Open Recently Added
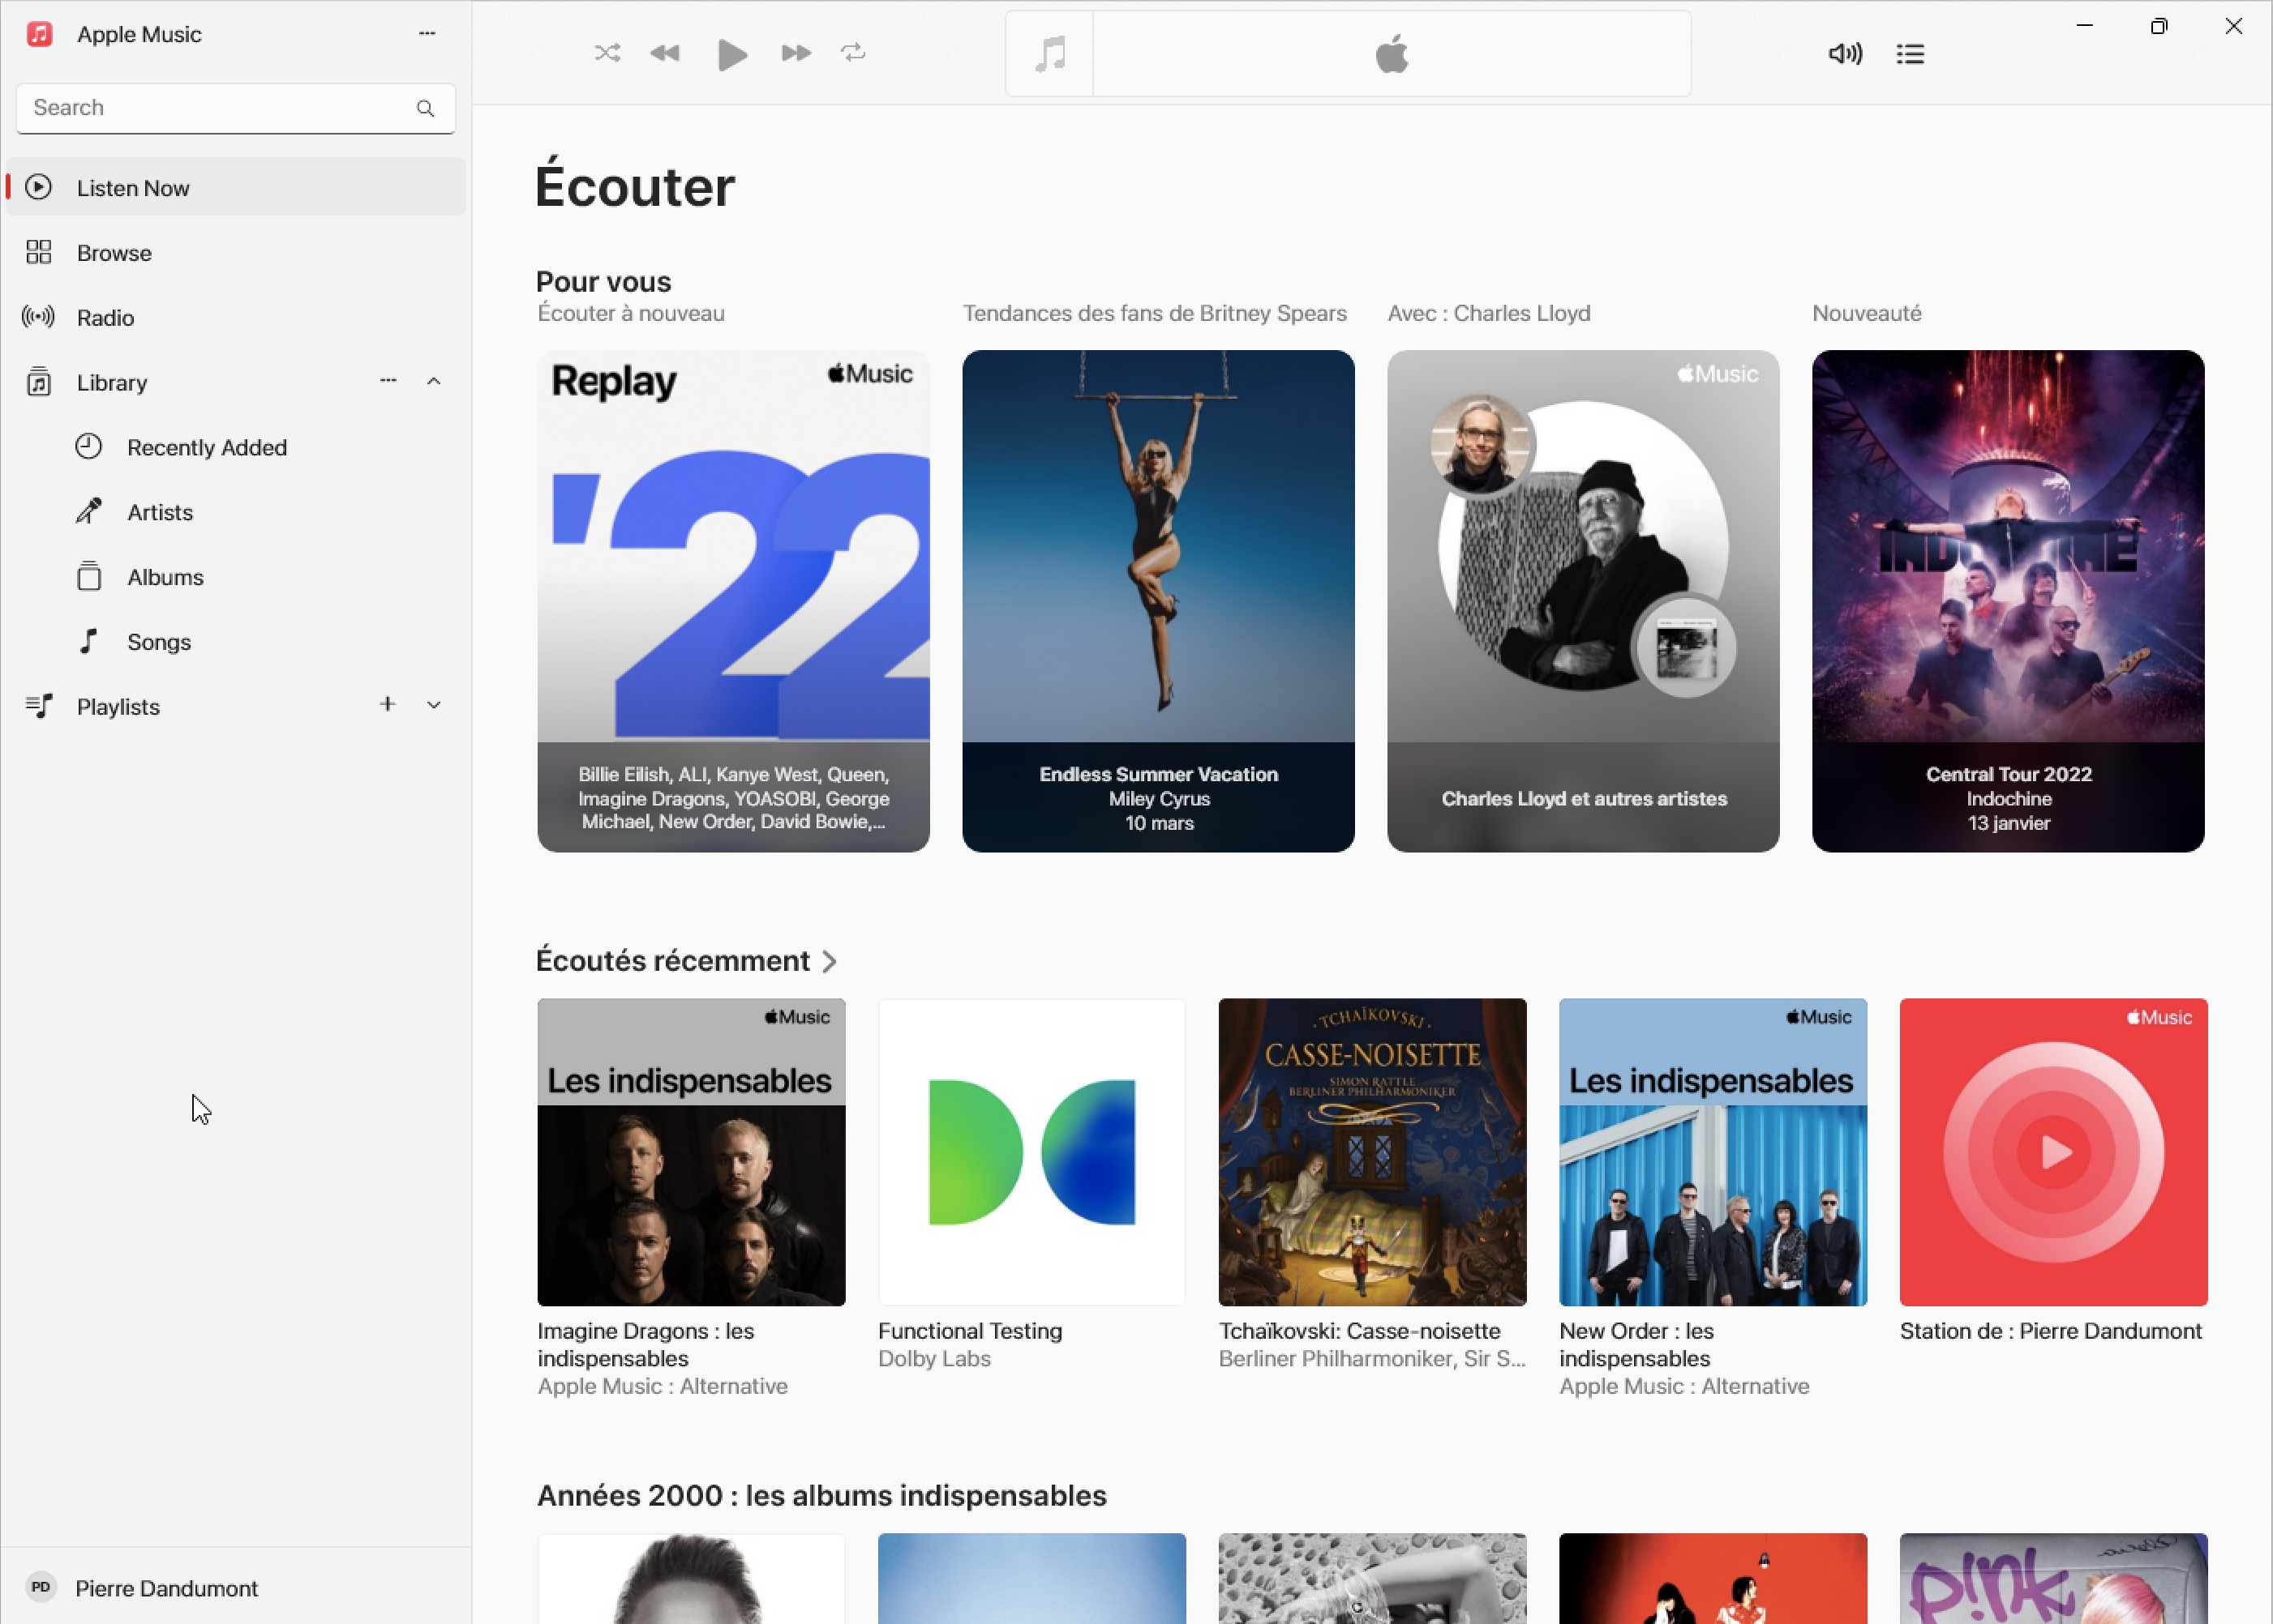 pyautogui.click(x=236, y=447)
